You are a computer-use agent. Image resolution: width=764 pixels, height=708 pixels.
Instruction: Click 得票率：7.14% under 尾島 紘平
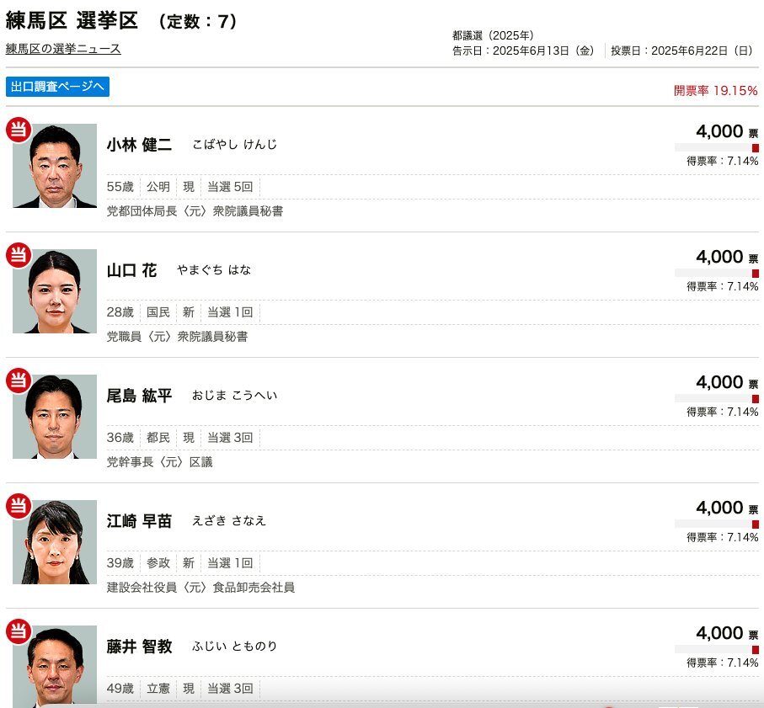(x=723, y=412)
